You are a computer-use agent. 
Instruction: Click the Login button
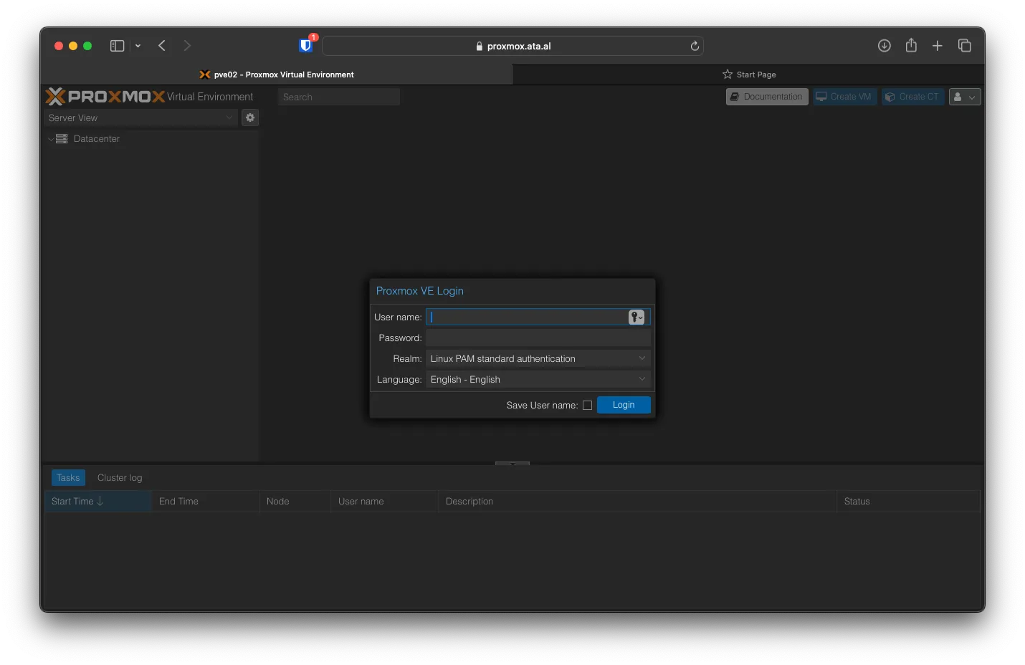pos(624,405)
